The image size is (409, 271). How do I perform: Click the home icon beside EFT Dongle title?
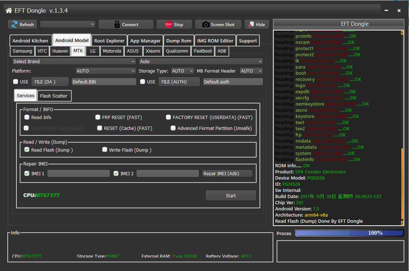click(x=9, y=11)
